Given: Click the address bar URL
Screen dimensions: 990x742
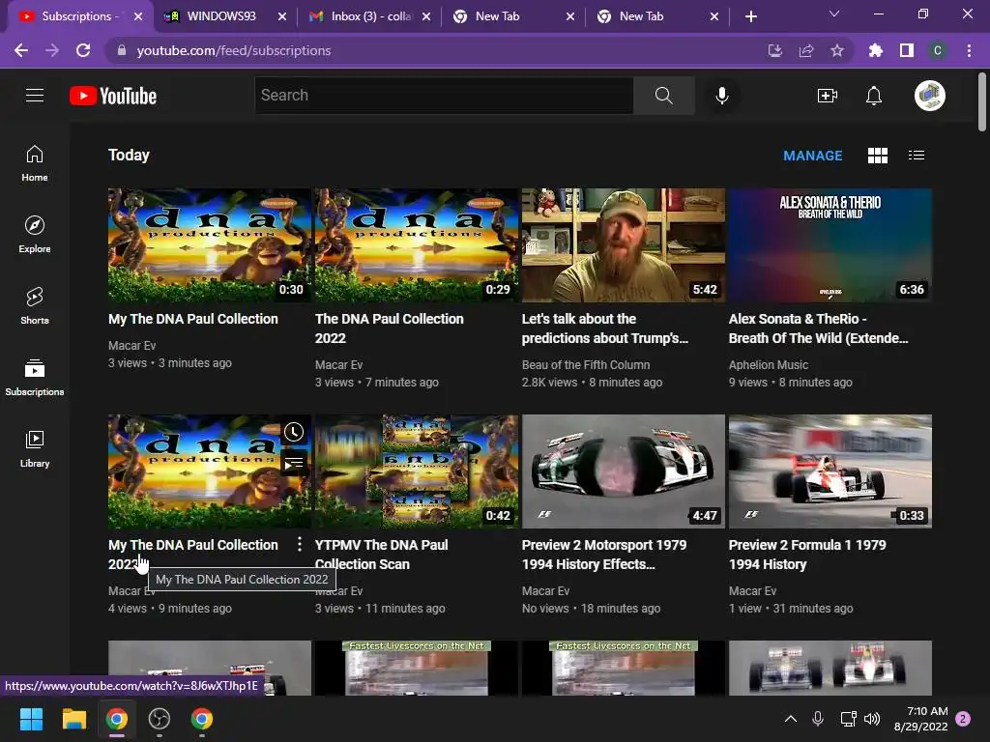Looking at the screenshot, I should pyautogui.click(x=234, y=50).
